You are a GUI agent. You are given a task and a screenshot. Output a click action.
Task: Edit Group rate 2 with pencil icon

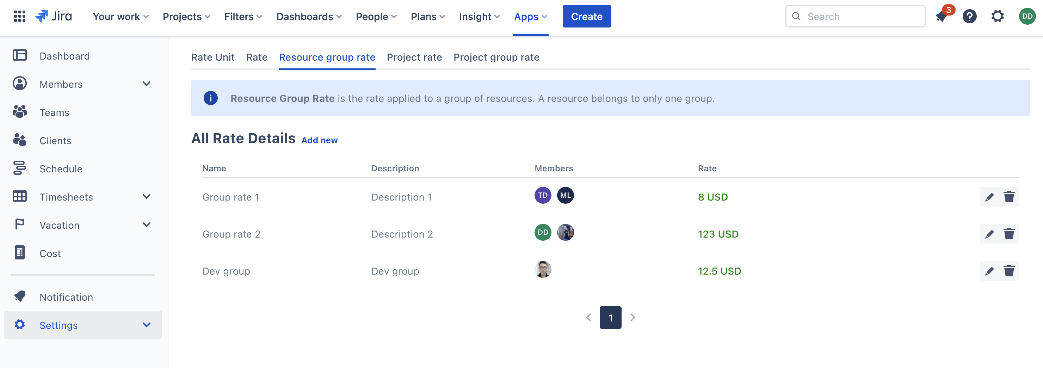(989, 234)
